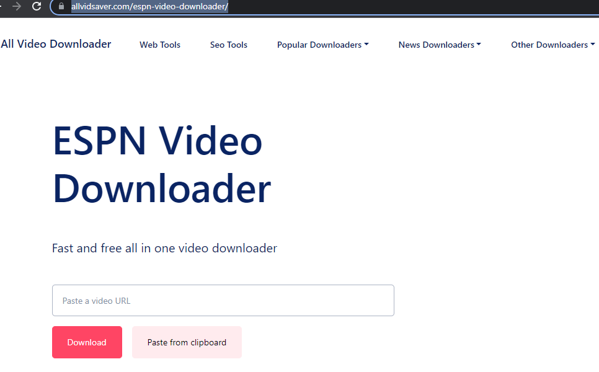The height and width of the screenshot is (372, 599).
Task: Select the allvidsaver.com address bar URL
Action: tap(150, 6)
